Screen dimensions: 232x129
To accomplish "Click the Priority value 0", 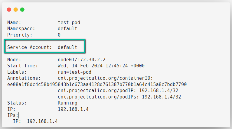I will [59, 35].
